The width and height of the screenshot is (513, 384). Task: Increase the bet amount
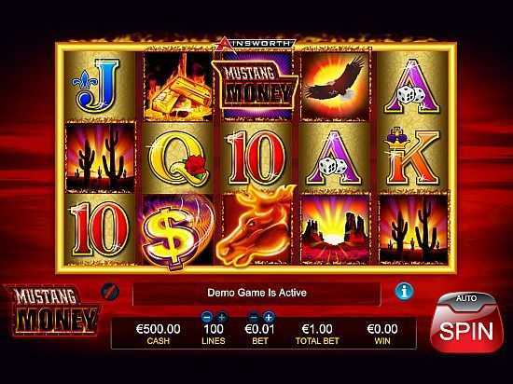(269, 317)
